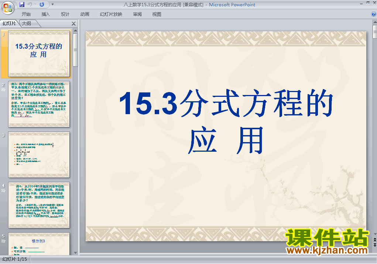377x264 pixels.
Task: Undo the last action
Action: click(x=30, y=4)
